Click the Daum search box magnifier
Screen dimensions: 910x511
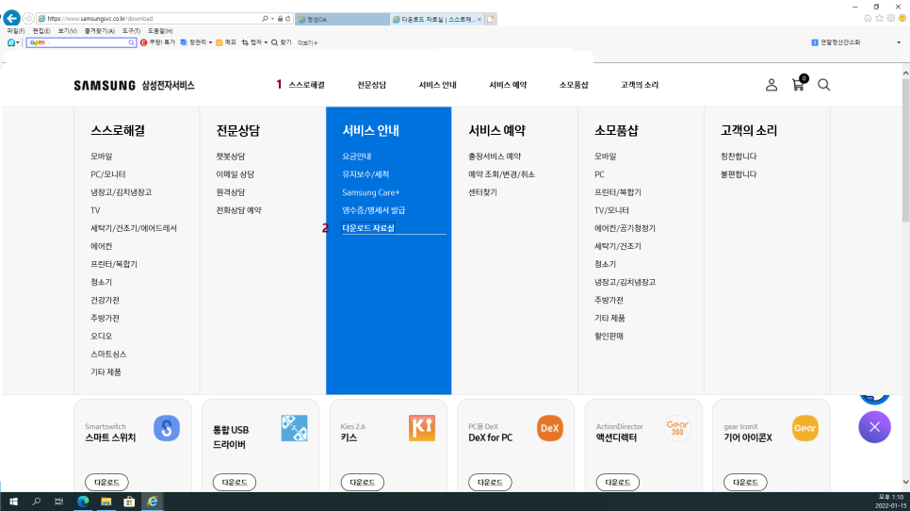point(131,42)
